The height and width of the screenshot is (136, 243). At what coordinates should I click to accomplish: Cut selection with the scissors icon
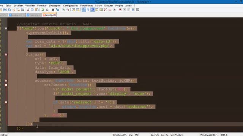pyautogui.click(x=28, y=10)
